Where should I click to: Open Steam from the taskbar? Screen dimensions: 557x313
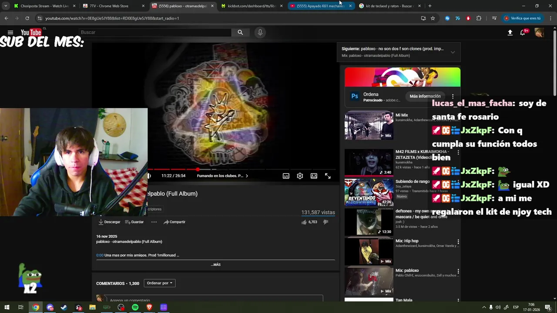(x=64, y=307)
